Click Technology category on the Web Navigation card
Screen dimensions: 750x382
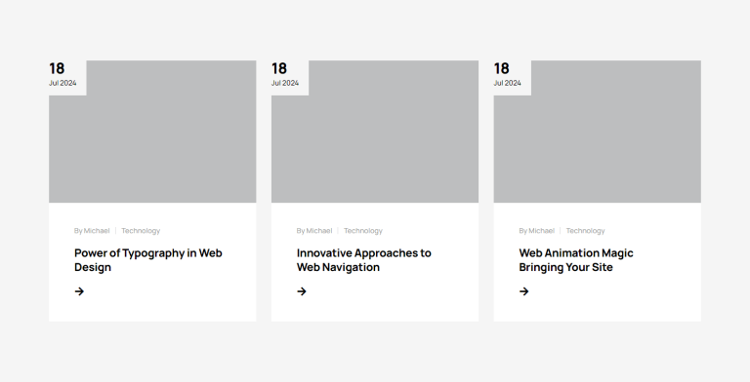click(x=363, y=231)
